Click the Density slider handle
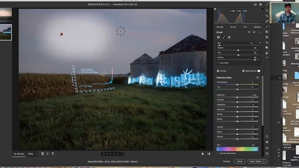This screenshot has height=168, width=299. (255, 60)
